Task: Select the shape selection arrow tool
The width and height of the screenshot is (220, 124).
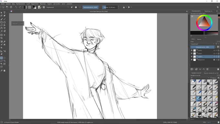Action: (x=2, y=13)
